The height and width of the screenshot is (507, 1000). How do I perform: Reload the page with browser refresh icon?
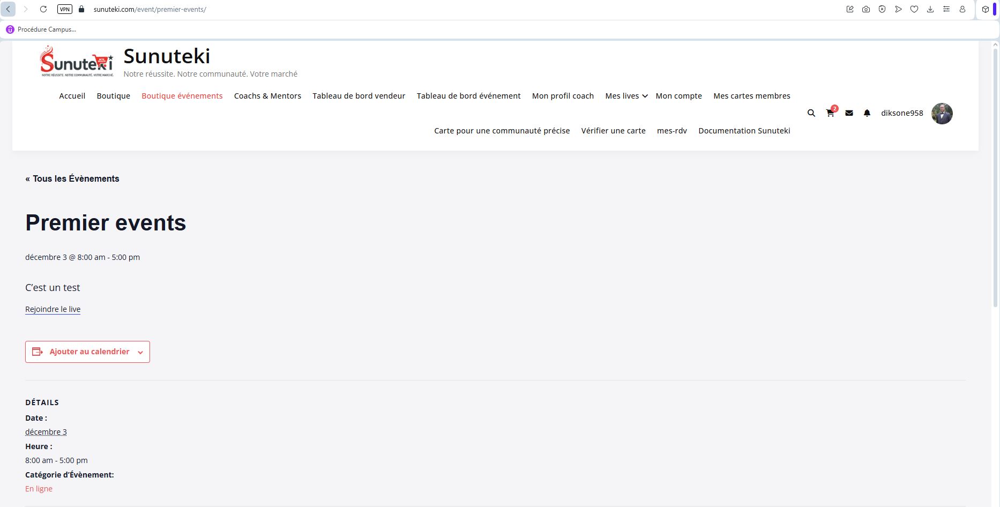pyautogui.click(x=43, y=9)
